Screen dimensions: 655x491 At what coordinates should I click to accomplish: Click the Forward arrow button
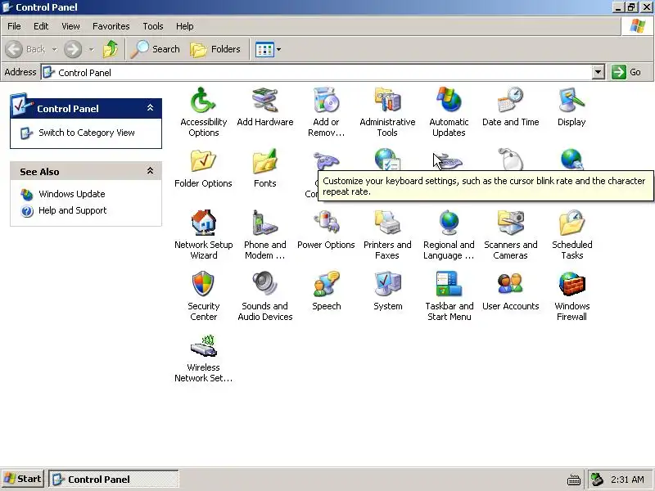pos(73,49)
